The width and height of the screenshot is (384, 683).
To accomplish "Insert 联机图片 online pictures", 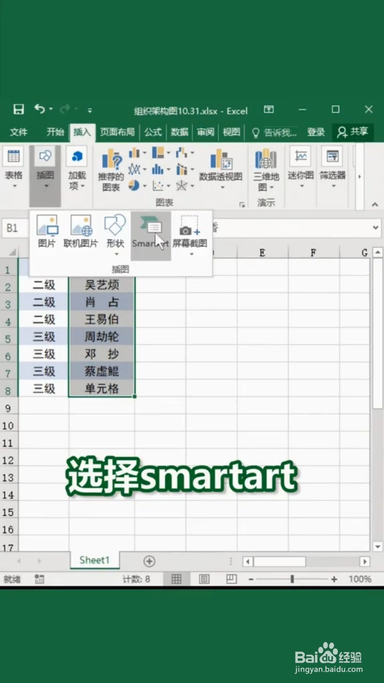I will click(x=81, y=232).
